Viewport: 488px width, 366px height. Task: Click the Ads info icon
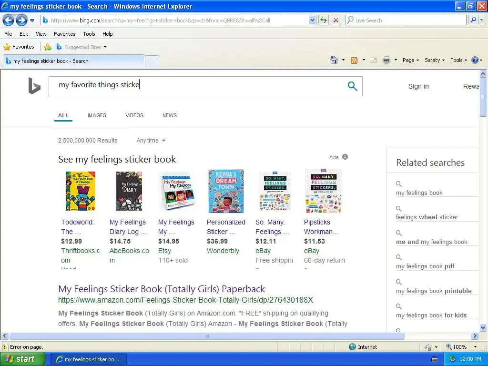point(345,157)
